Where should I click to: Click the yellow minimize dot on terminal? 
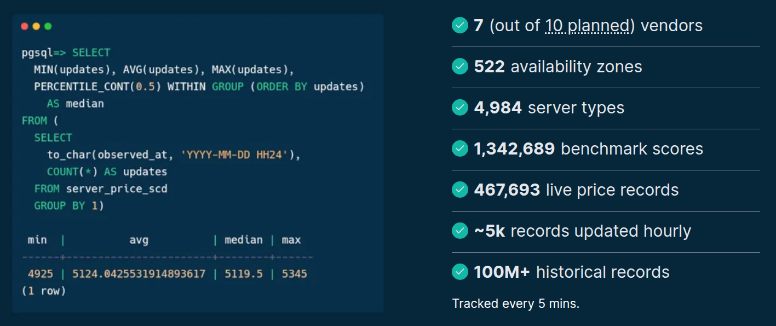pyautogui.click(x=36, y=26)
